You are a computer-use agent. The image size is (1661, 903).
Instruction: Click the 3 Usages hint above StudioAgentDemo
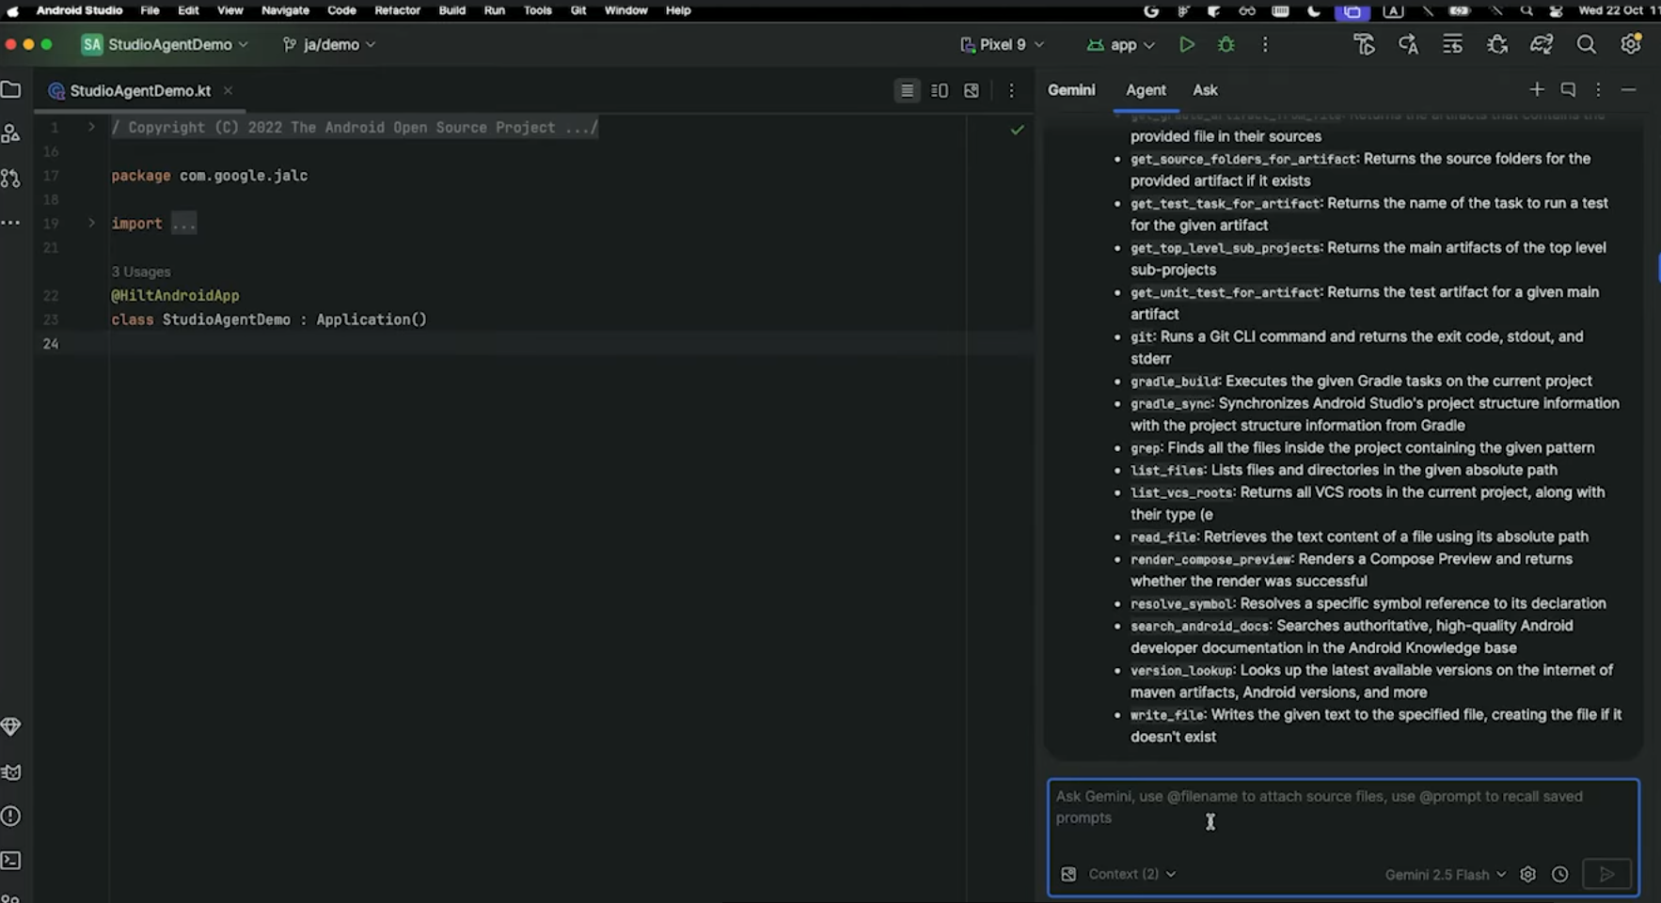[140, 271]
